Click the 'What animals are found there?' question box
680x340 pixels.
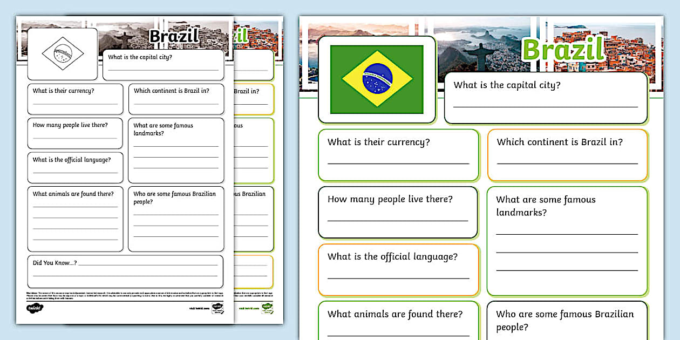(398, 321)
